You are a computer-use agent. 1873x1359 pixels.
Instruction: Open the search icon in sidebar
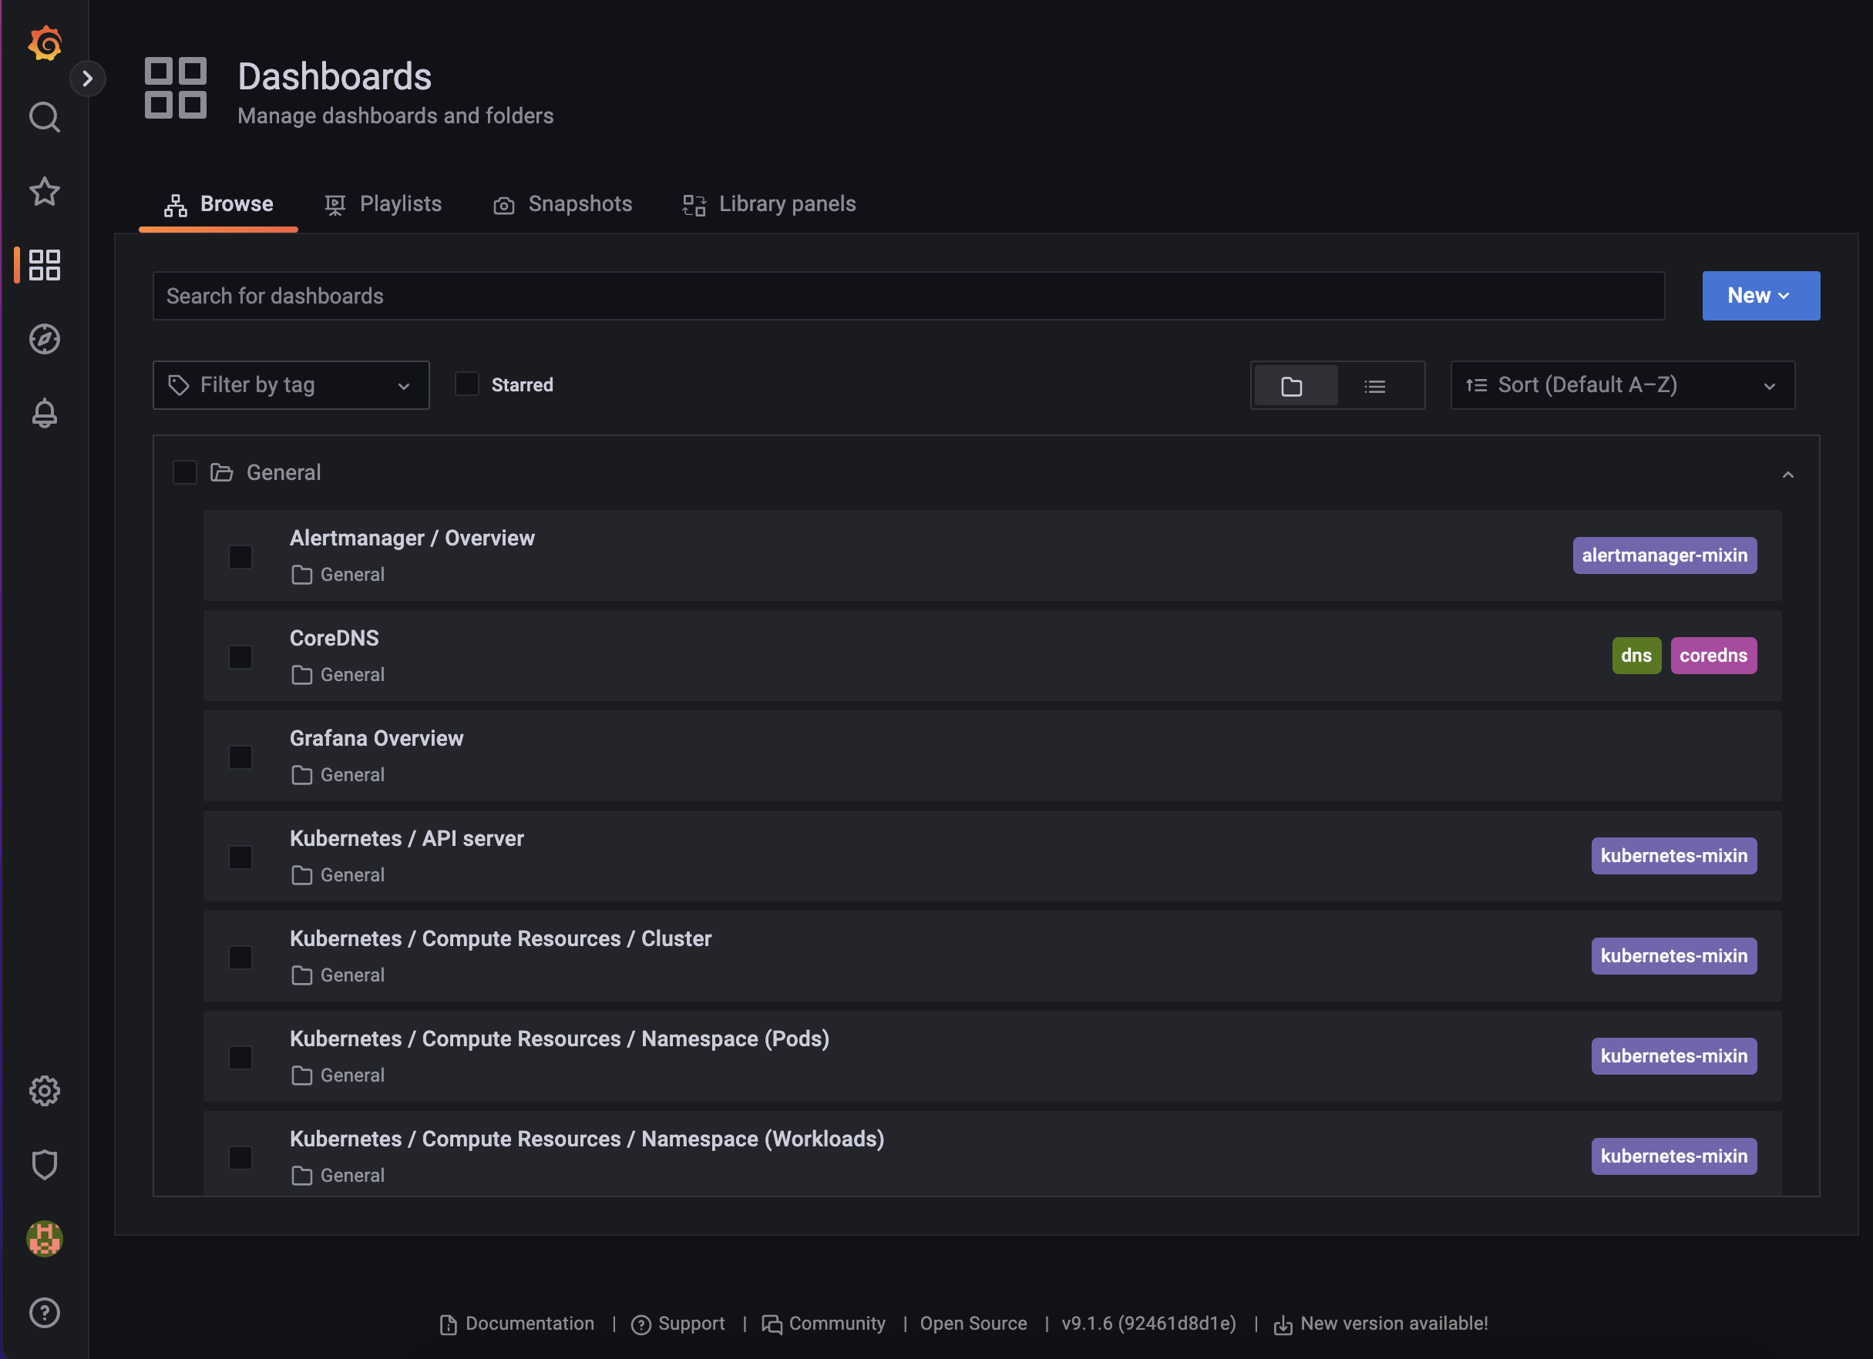click(x=44, y=117)
